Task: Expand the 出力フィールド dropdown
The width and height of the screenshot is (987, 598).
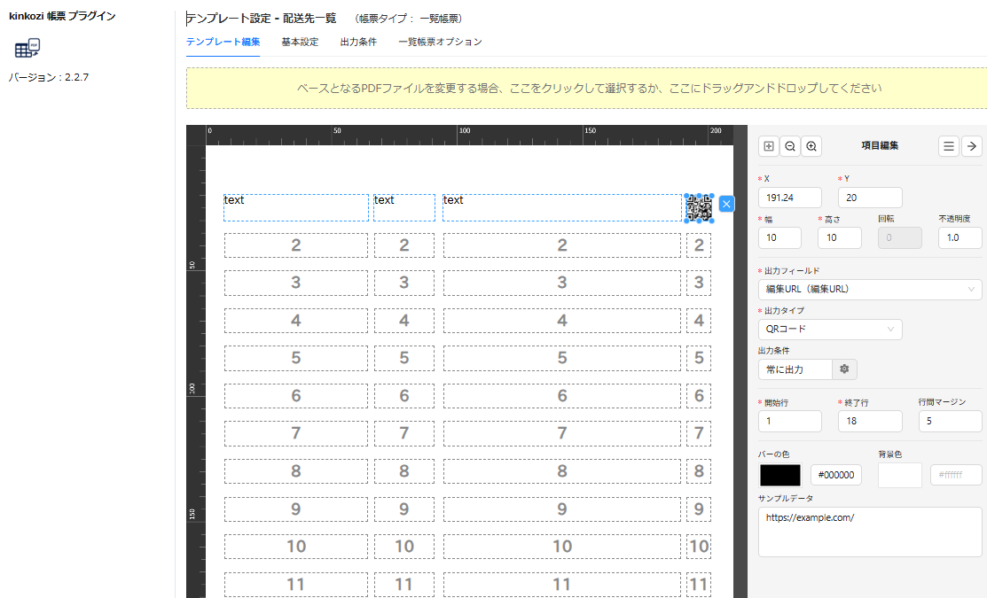Action: pos(869,289)
